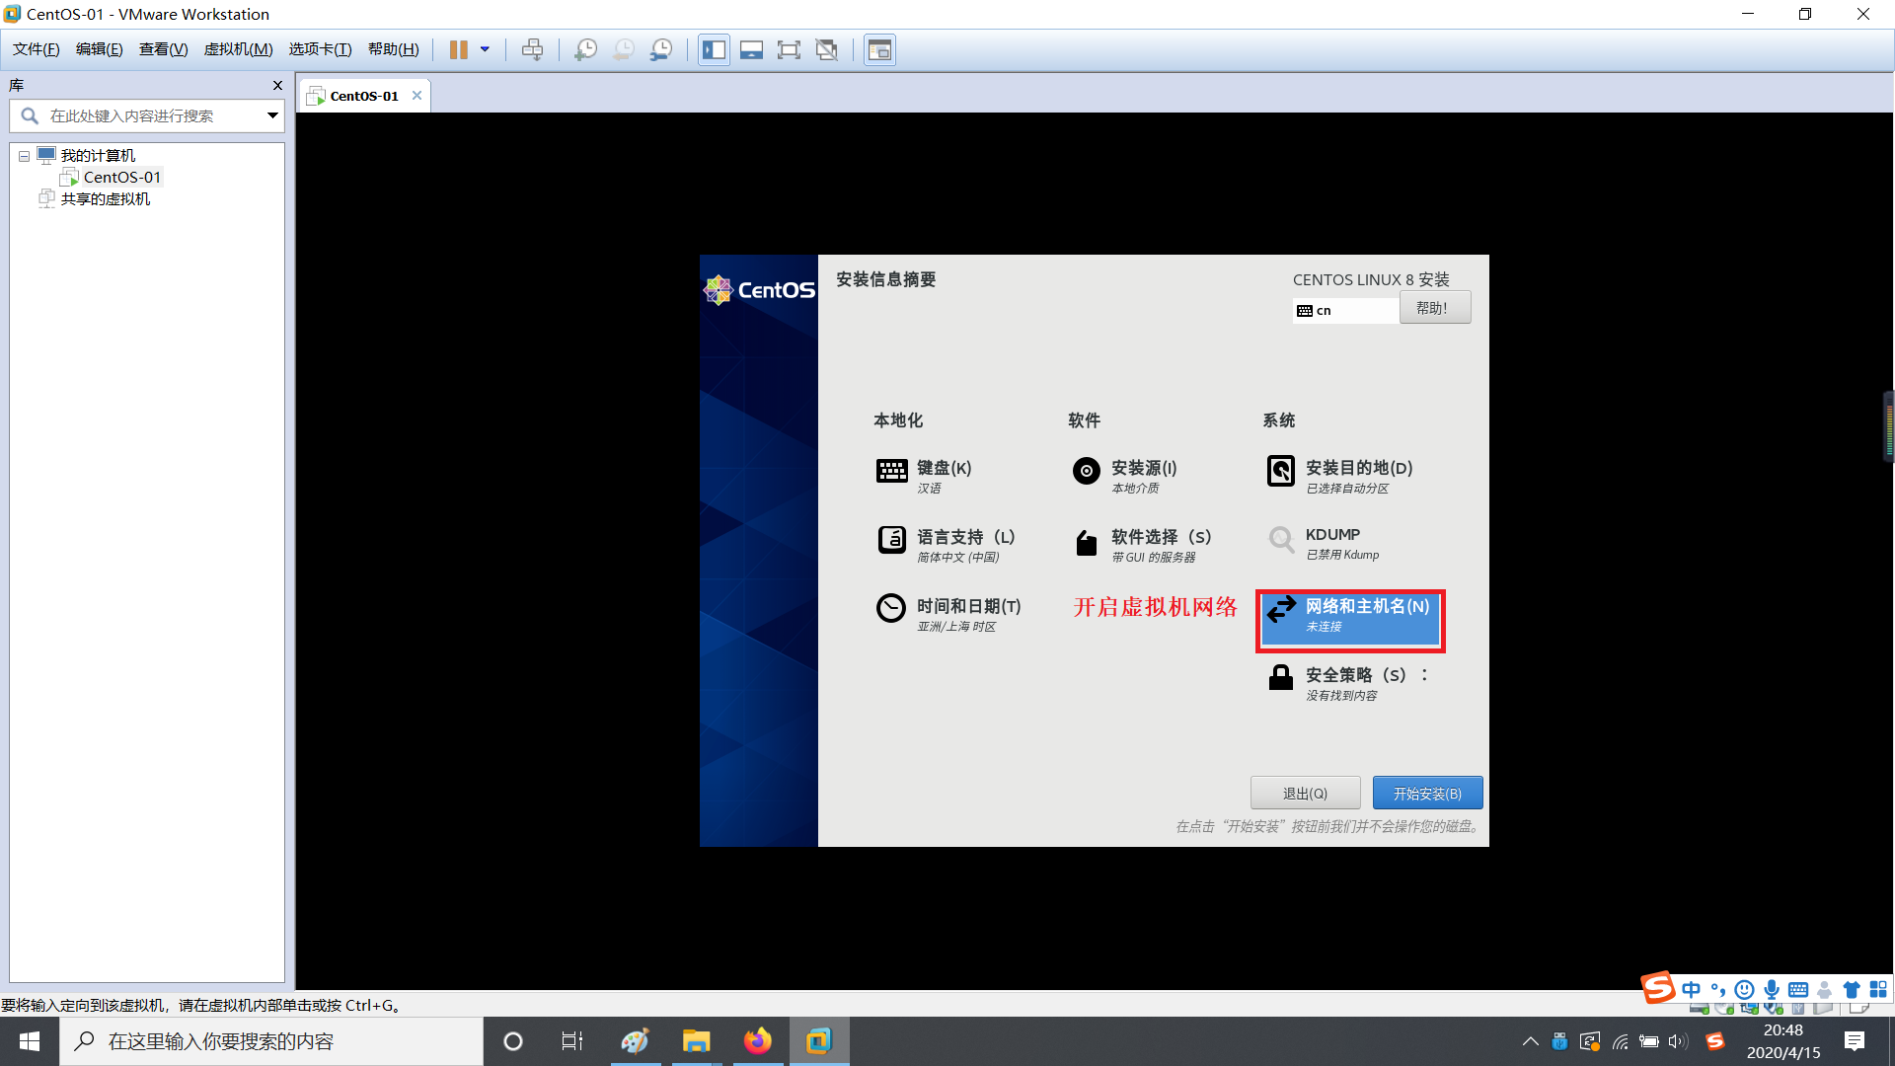Send Ctrl+Alt+Del to the virtual machine
The image size is (1895, 1066).
point(532,49)
